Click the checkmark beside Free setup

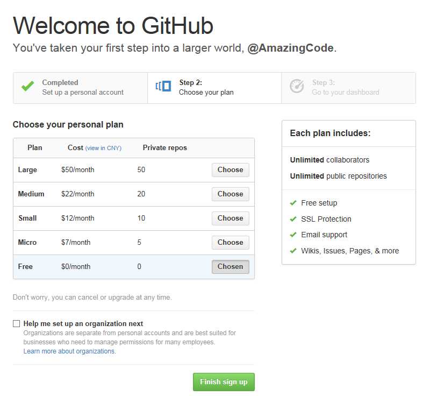[293, 203]
